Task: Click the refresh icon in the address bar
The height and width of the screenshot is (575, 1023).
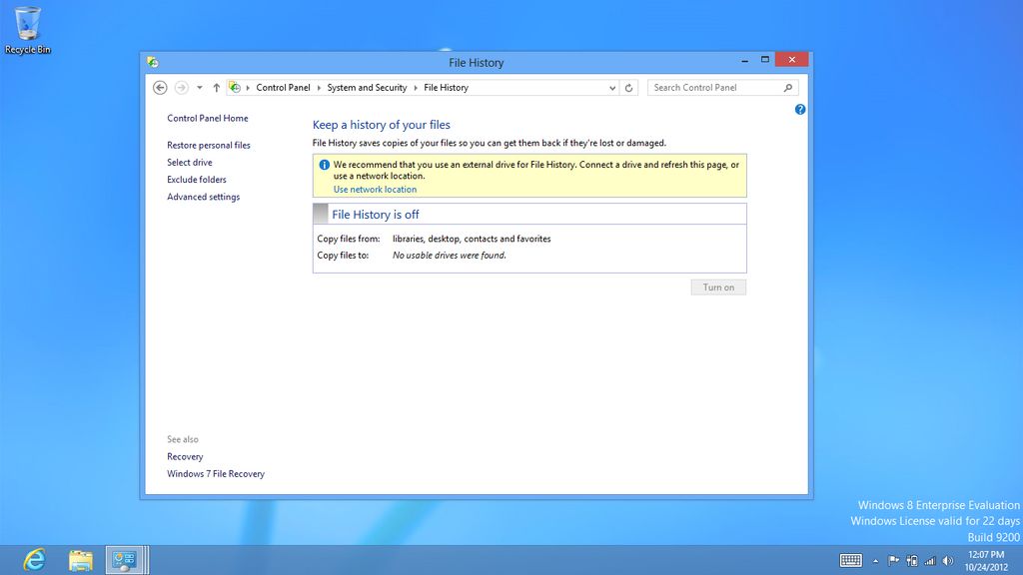Action: coord(627,87)
